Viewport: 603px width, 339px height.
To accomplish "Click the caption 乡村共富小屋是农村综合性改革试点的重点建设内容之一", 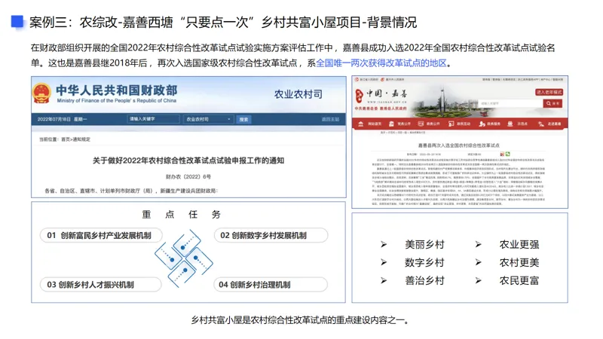I will coord(300,319).
